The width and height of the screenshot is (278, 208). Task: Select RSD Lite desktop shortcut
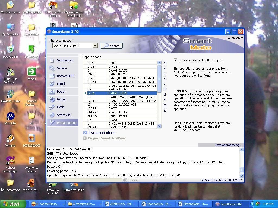(11, 119)
